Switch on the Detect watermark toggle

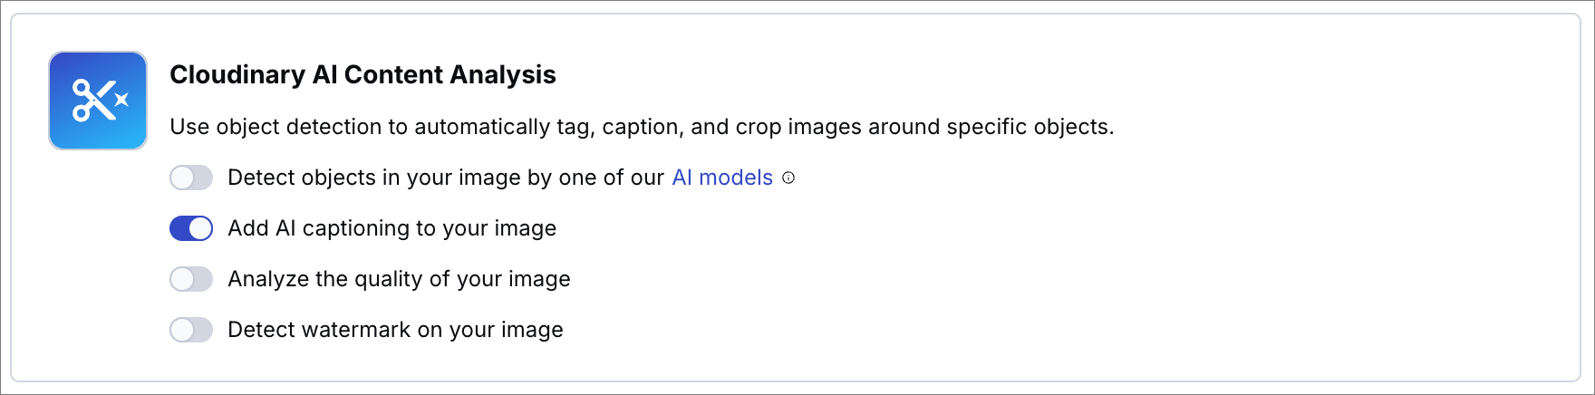tap(191, 330)
